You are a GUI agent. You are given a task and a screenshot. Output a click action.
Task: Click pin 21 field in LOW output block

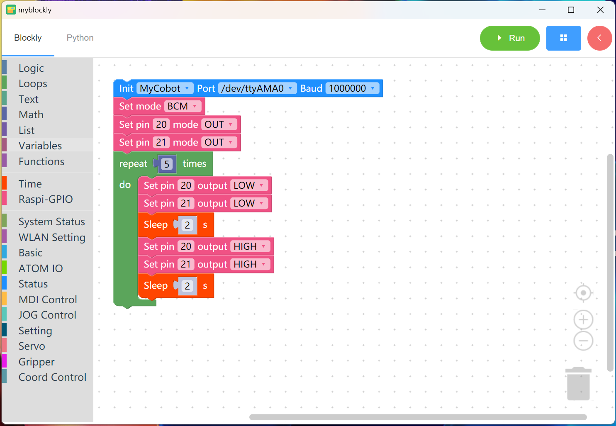[186, 203]
